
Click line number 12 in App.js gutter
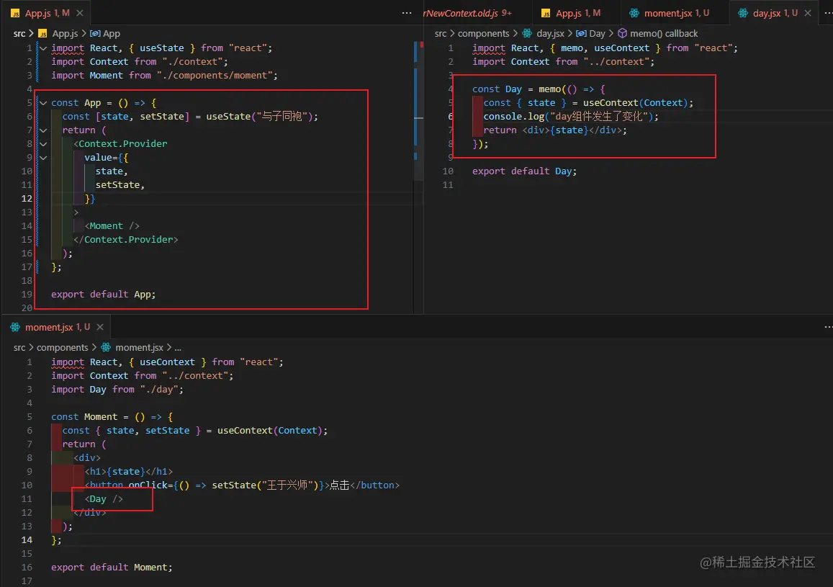click(x=27, y=198)
